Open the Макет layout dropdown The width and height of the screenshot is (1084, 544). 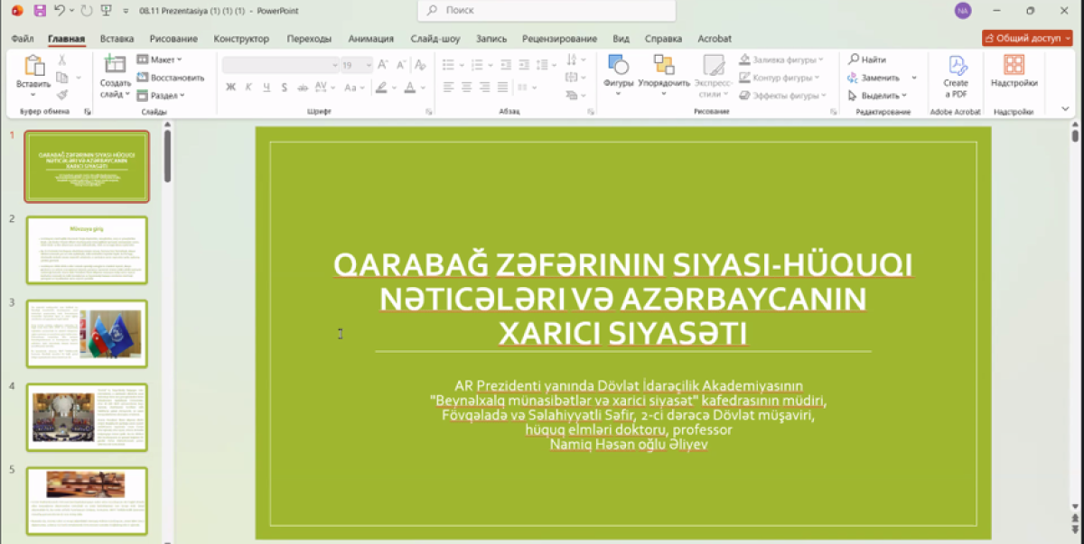pyautogui.click(x=159, y=60)
